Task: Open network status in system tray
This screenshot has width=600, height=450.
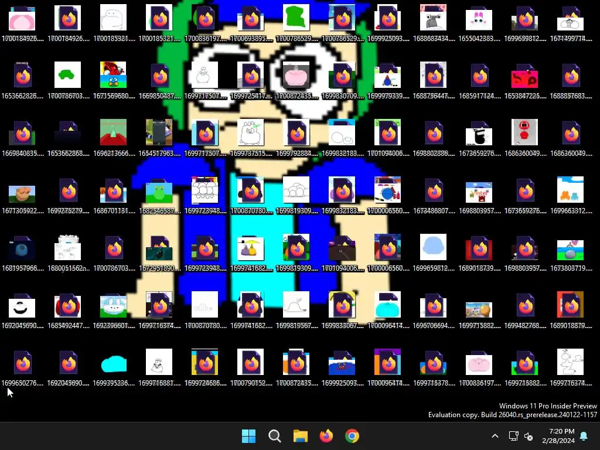Action: [x=513, y=436]
